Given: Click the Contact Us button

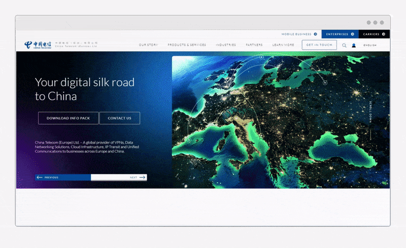Looking at the screenshot, I should click(120, 118).
